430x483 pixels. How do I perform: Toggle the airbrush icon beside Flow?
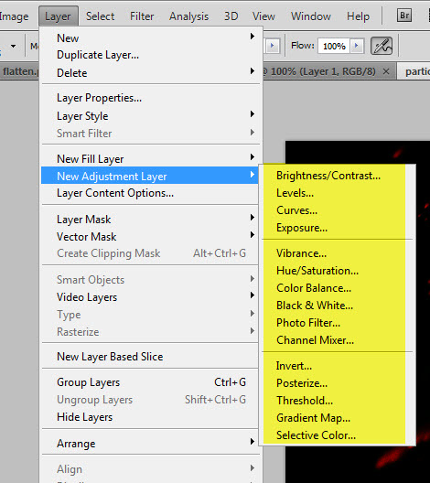pyautogui.click(x=382, y=46)
